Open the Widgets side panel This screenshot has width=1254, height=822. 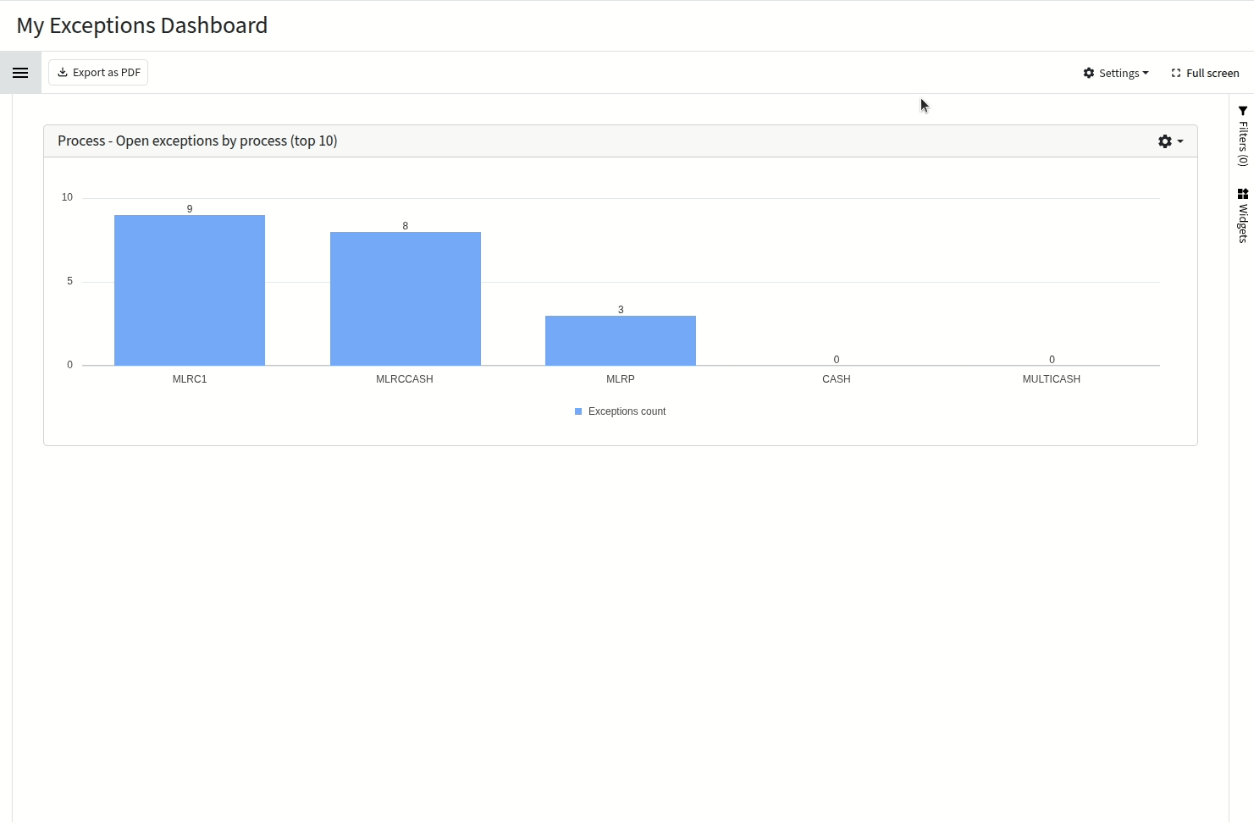(1242, 216)
